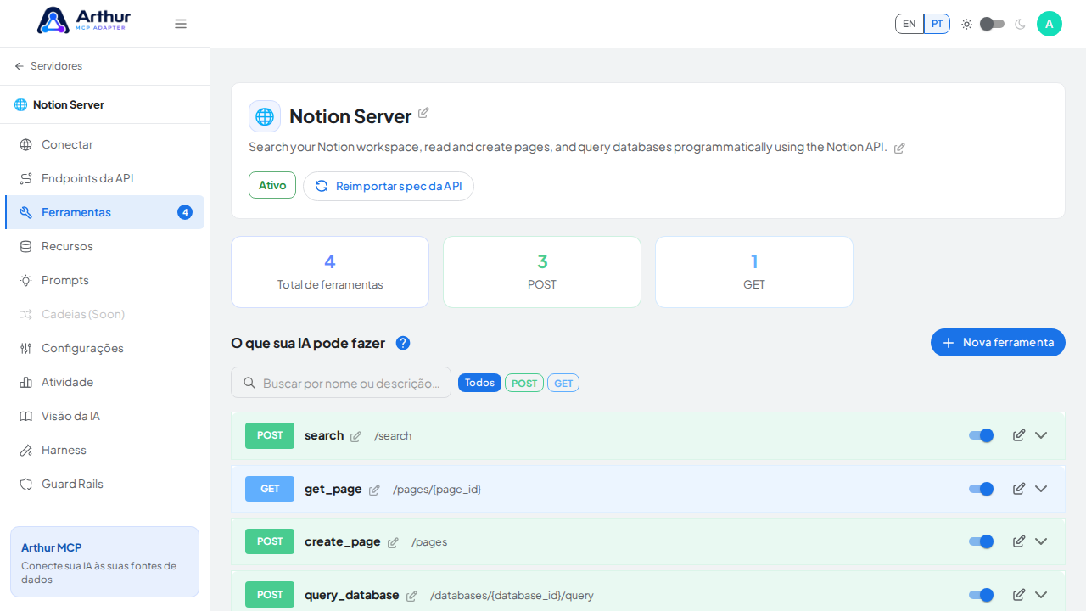1086x611 pixels.
Task: Open editor for the search tool row
Action: pyautogui.click(x=1019, y=435)
